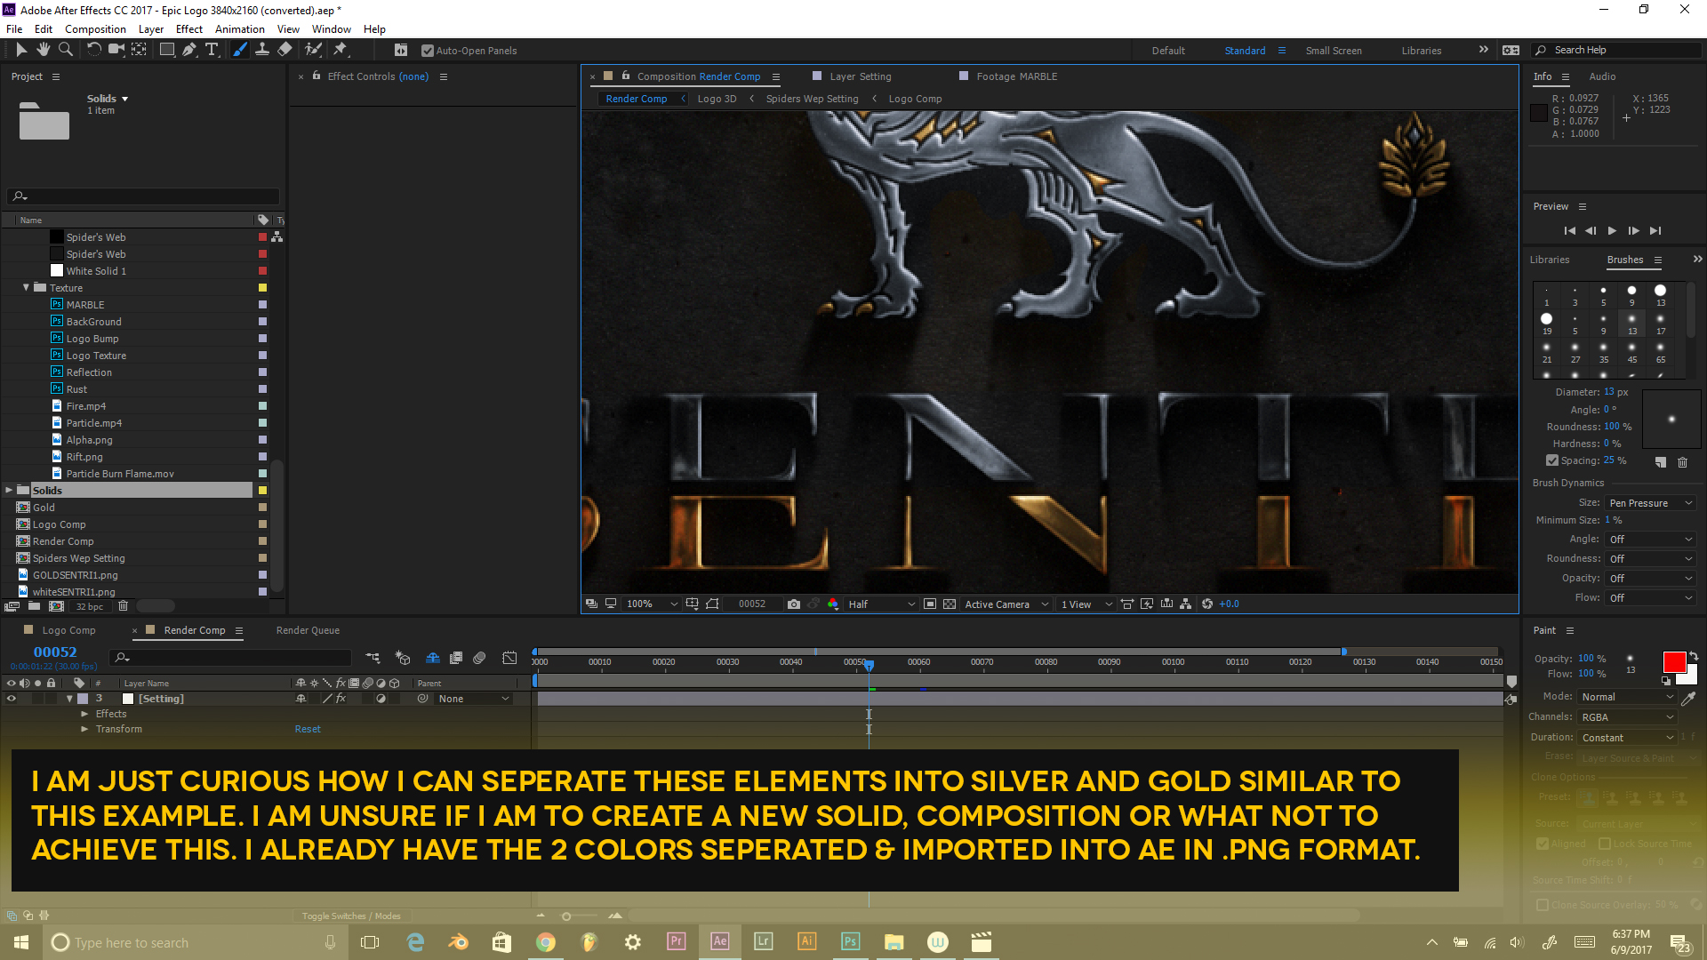Expand the Solids folder in Project
The width and height of the screenshot is (1707, 960).
tap(9, 491)
